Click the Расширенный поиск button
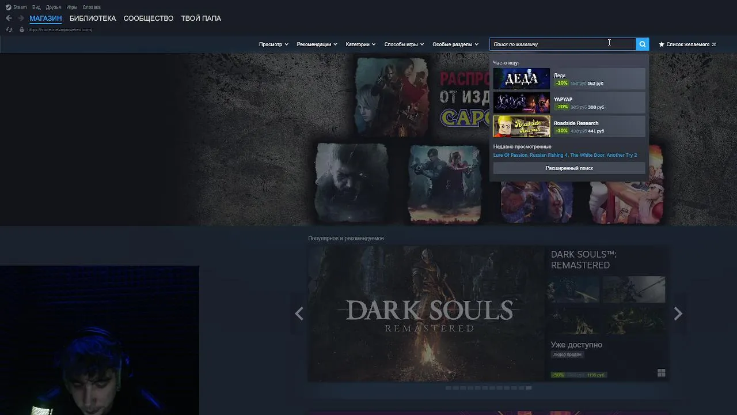This screenshot has width=737, height=415. coord(569,168)
